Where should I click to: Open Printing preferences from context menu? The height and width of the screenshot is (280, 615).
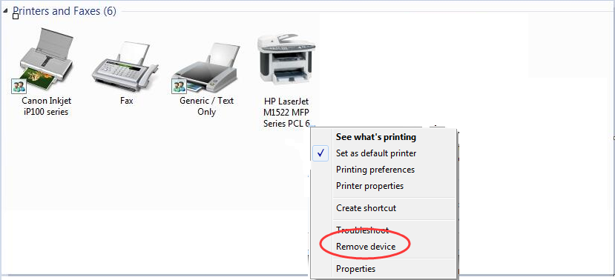(x=375, y=170)
